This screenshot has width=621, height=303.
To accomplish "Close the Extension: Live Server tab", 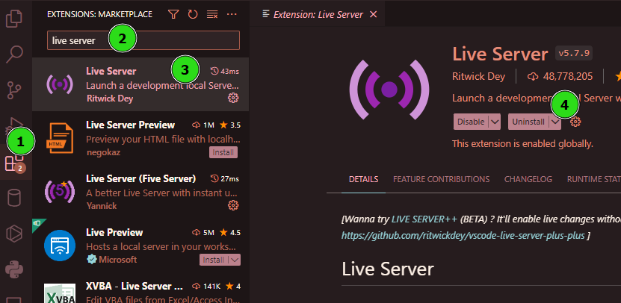I will click(x=373, y=15).
